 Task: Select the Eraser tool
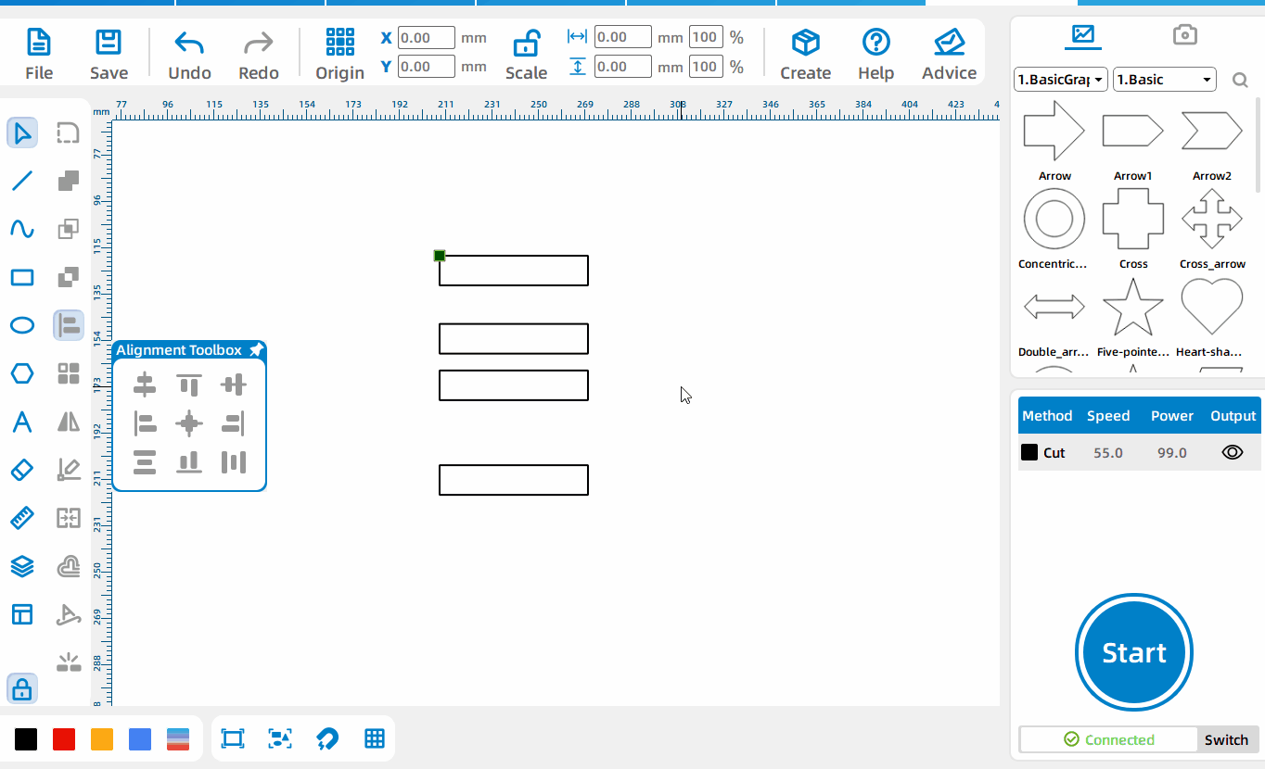[22, 470]
